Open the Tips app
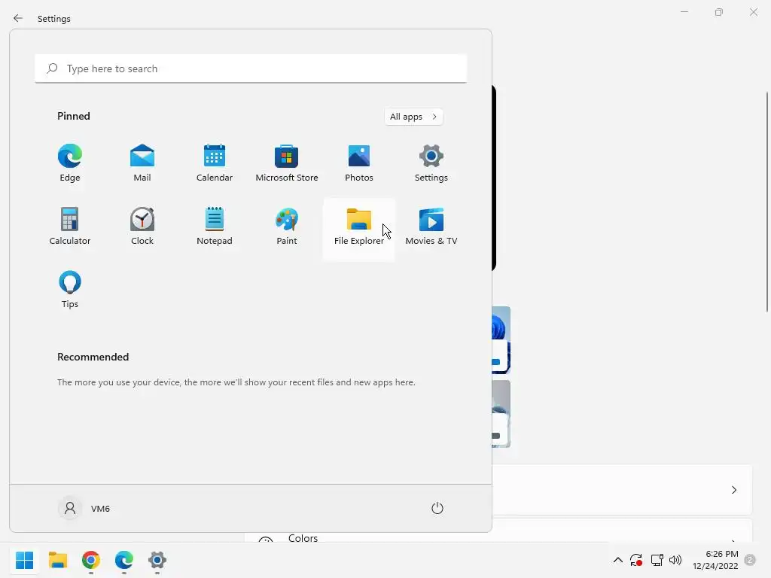 [70, 290]
